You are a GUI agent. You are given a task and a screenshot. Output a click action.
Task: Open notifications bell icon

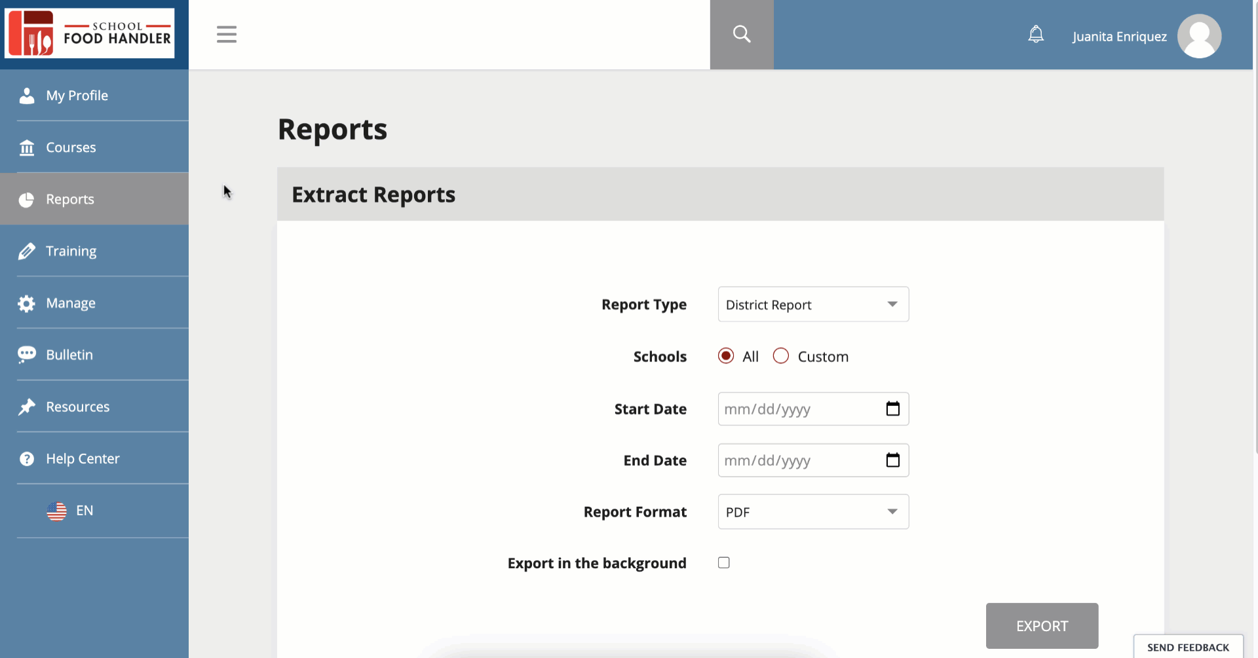(x=1036, y=34)
